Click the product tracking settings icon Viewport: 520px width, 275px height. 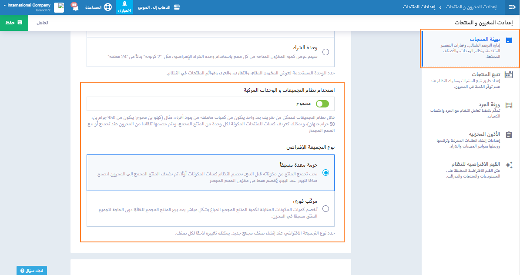[509, 74]
